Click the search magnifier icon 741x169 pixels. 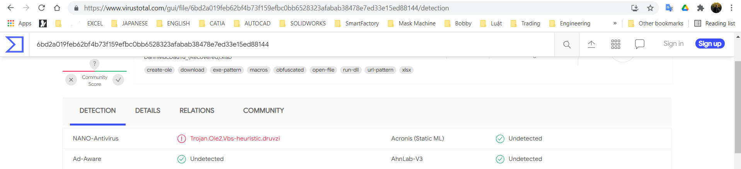(567, 45)
